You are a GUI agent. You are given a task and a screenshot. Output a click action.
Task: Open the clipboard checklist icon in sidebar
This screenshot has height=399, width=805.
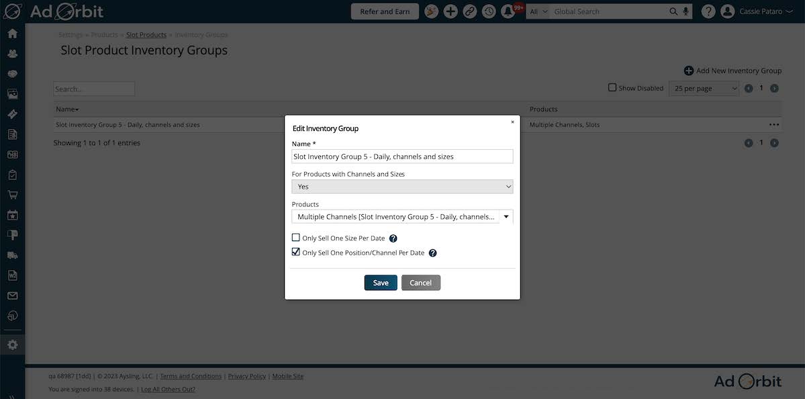(12, 175)
